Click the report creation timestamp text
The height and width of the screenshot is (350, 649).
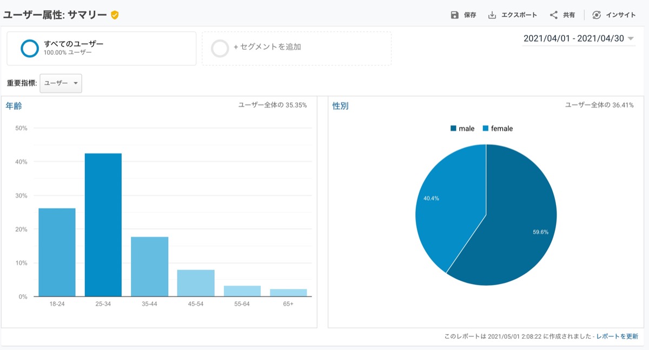coord(518,336)
